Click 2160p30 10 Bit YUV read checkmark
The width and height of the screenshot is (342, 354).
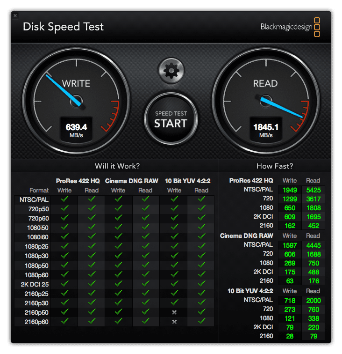[201, 302]
